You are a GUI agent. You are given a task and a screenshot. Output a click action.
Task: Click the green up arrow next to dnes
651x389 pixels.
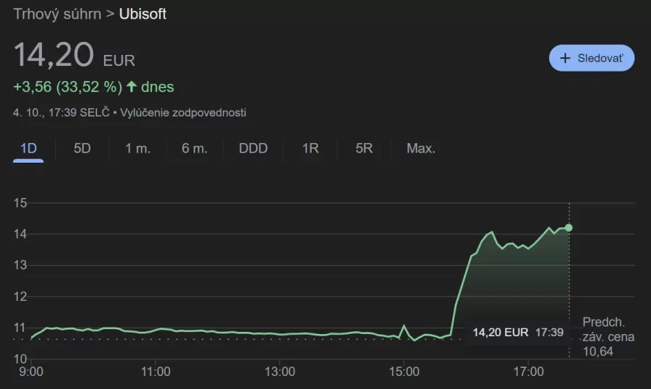(132, 86)
